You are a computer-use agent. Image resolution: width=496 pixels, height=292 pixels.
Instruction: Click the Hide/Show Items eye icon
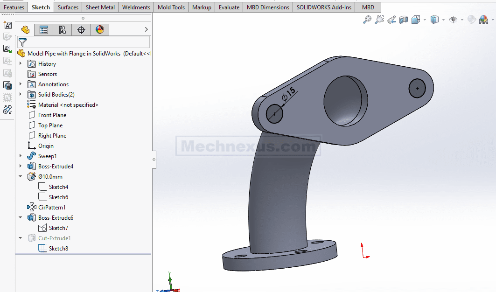click(453, 20)
